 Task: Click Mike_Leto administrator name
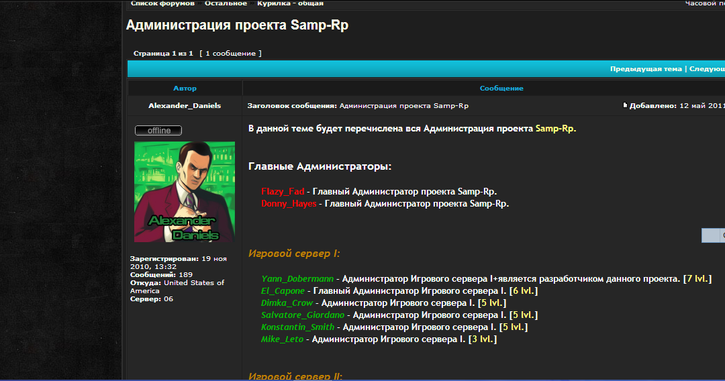283,339
